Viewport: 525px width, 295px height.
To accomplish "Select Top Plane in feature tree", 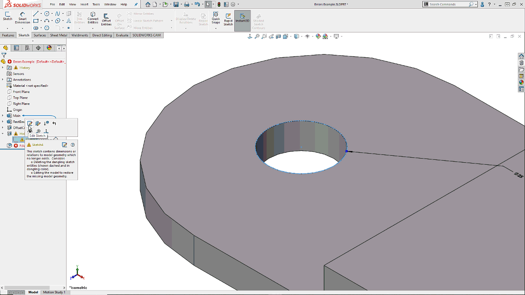I will [21, 98].
